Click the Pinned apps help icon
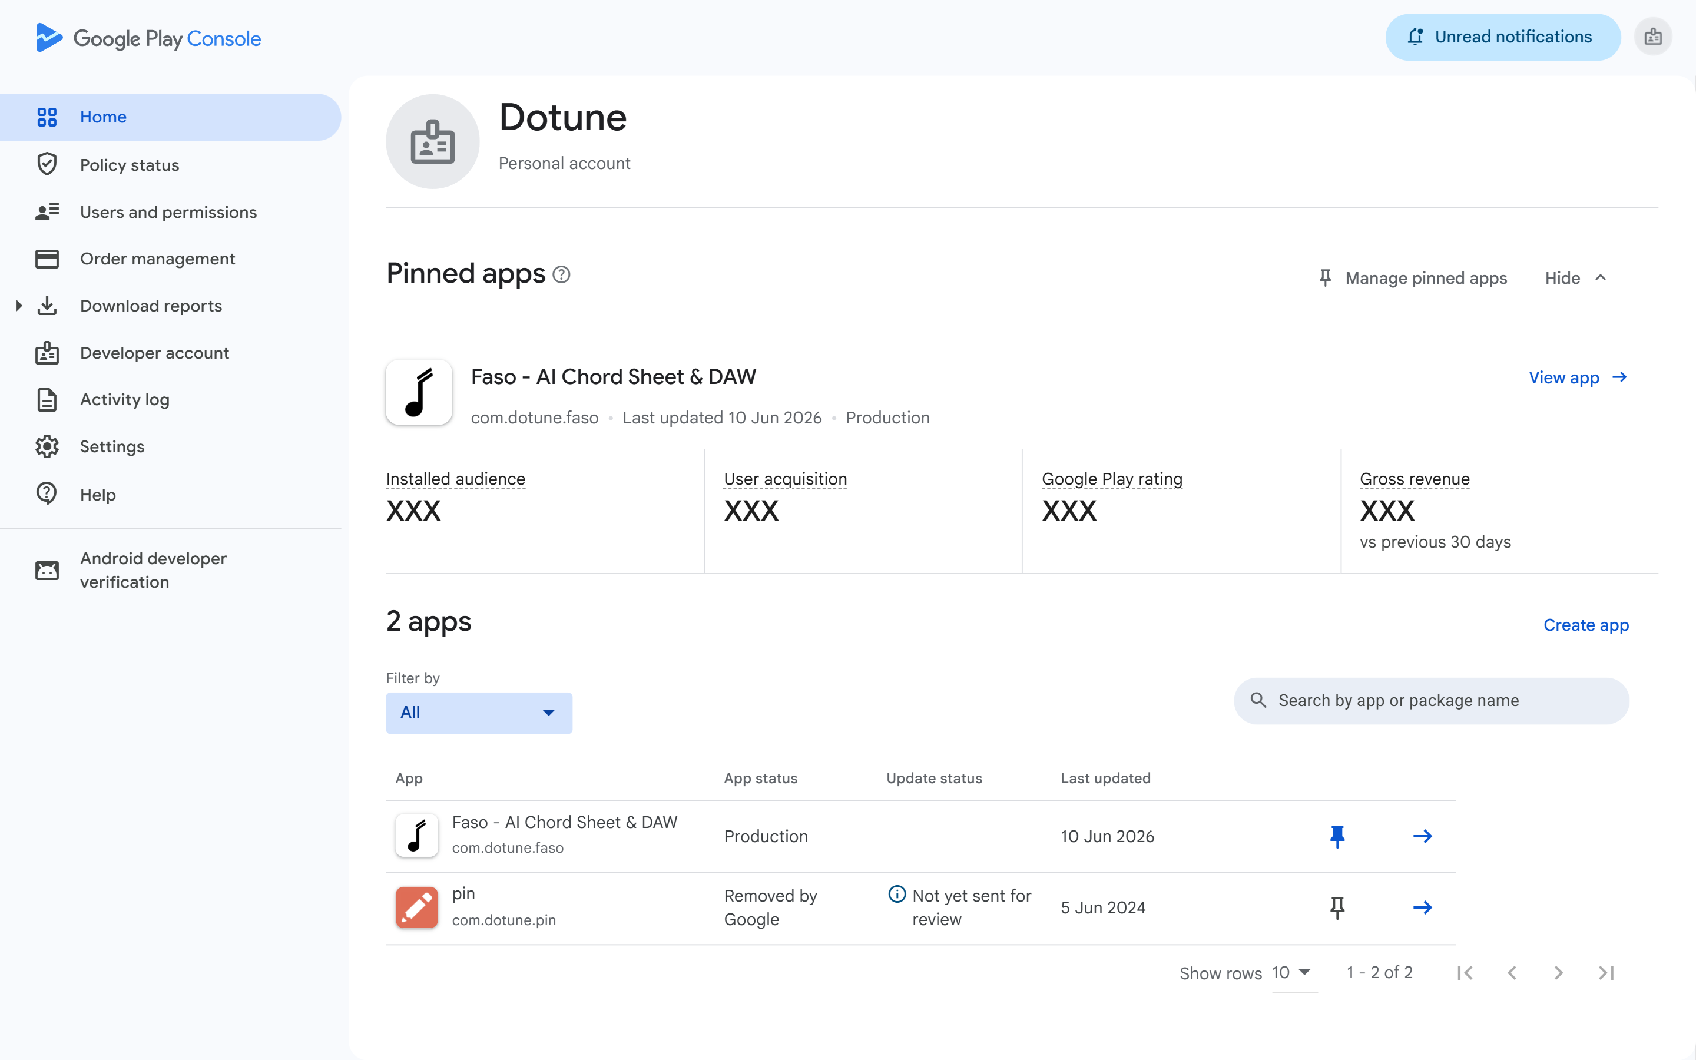This screenshot has height=1060, width=1696. pos(561,274)
